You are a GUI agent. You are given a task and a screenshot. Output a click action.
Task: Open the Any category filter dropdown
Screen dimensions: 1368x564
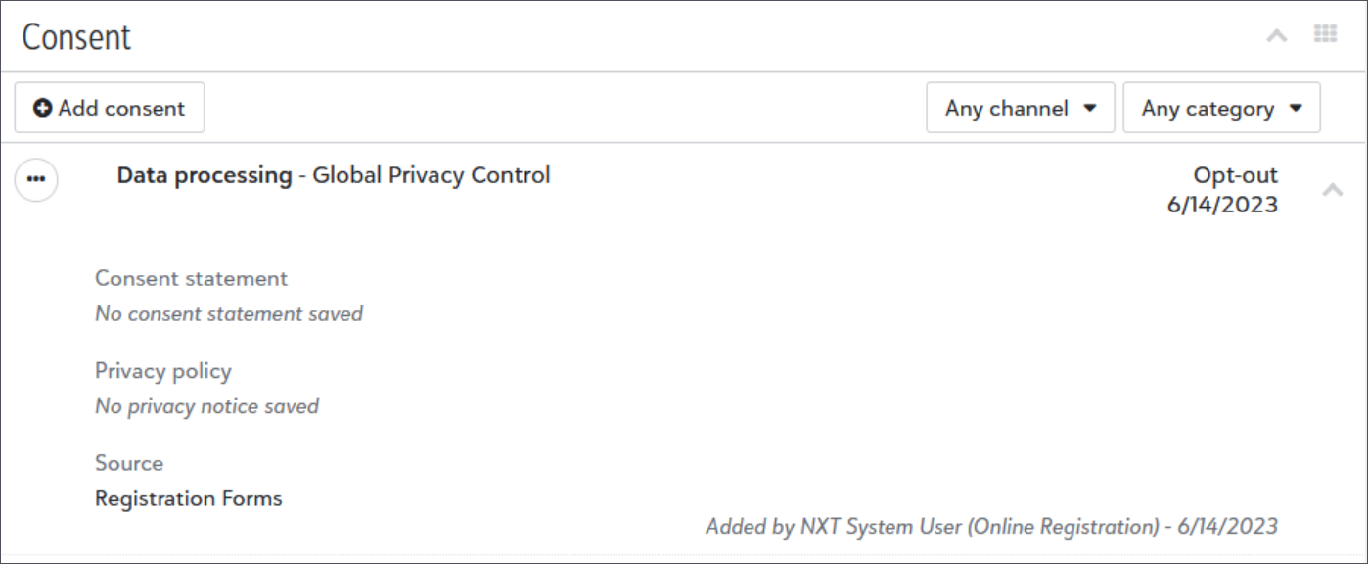click(1221, 108)
